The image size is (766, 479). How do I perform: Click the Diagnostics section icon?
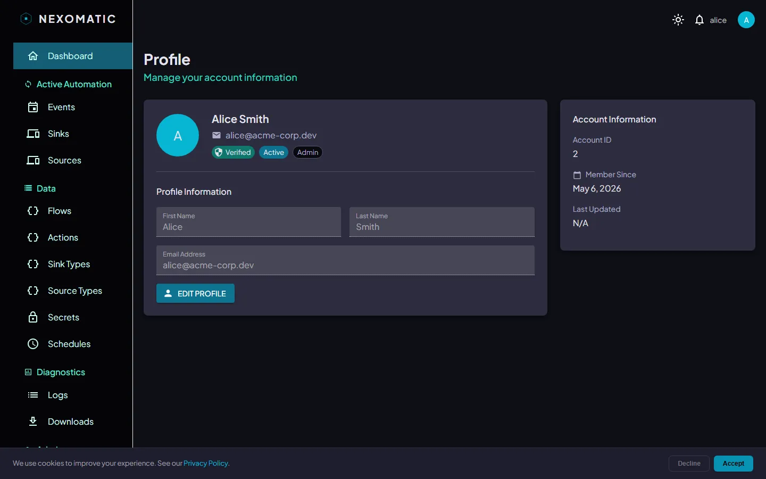pyautogui.click(x=28, y=372)
